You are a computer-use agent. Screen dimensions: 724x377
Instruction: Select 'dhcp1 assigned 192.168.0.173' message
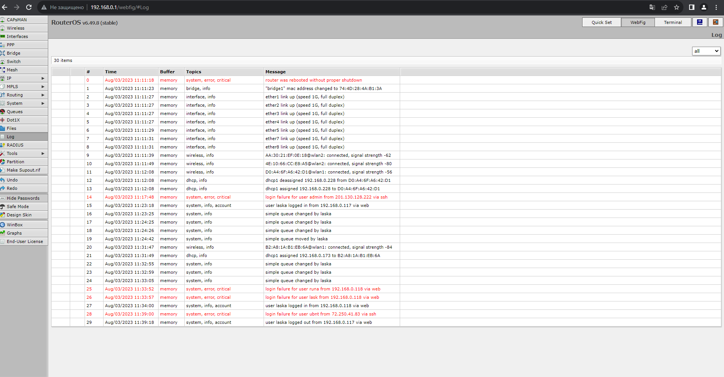point(323,256)
